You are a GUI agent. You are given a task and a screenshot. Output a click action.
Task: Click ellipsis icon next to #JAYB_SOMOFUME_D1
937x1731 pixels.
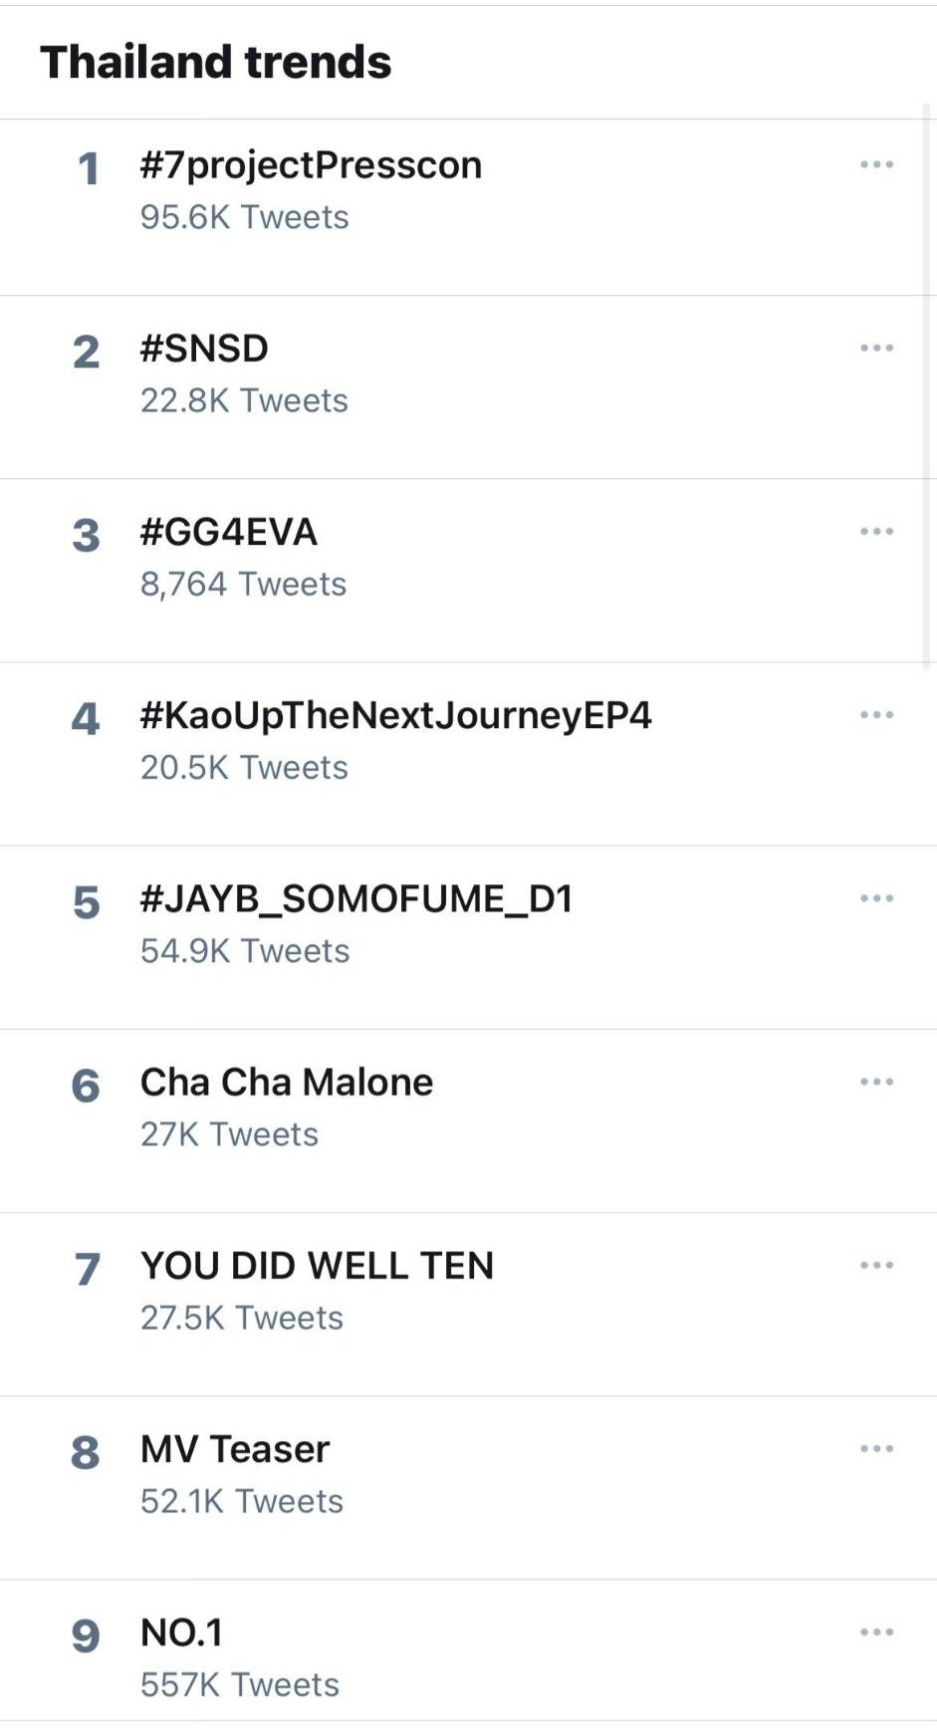pos(876,897)
